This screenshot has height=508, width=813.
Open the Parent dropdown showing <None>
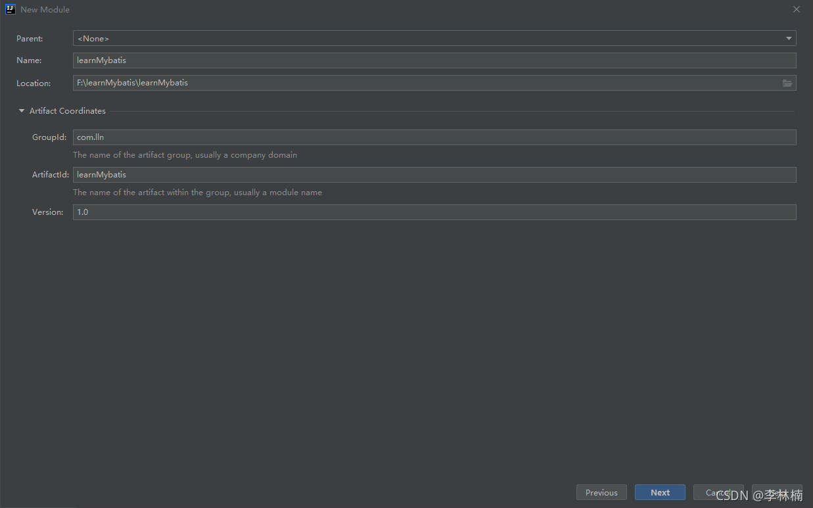(x=434, y=38)
